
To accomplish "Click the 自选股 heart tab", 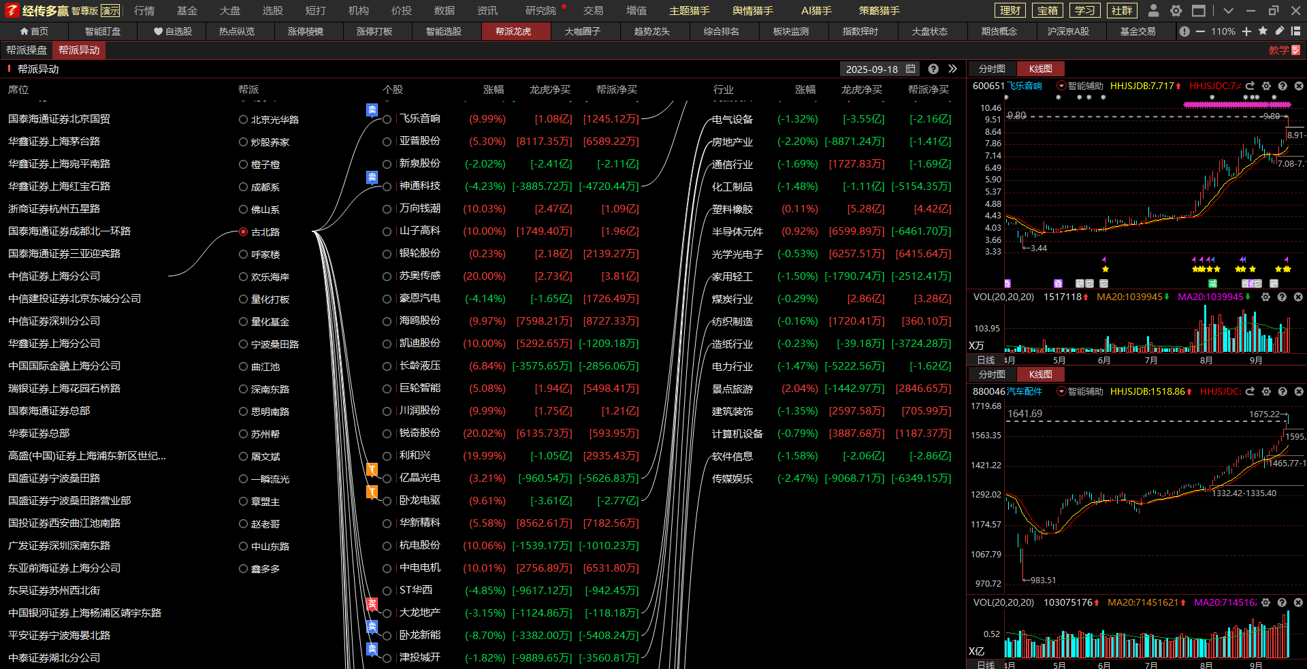I will [x=173, y=31].
